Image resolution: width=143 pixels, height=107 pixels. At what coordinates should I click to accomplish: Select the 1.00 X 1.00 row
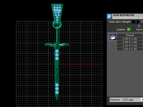pyautogui.click(x=130, y=42)
